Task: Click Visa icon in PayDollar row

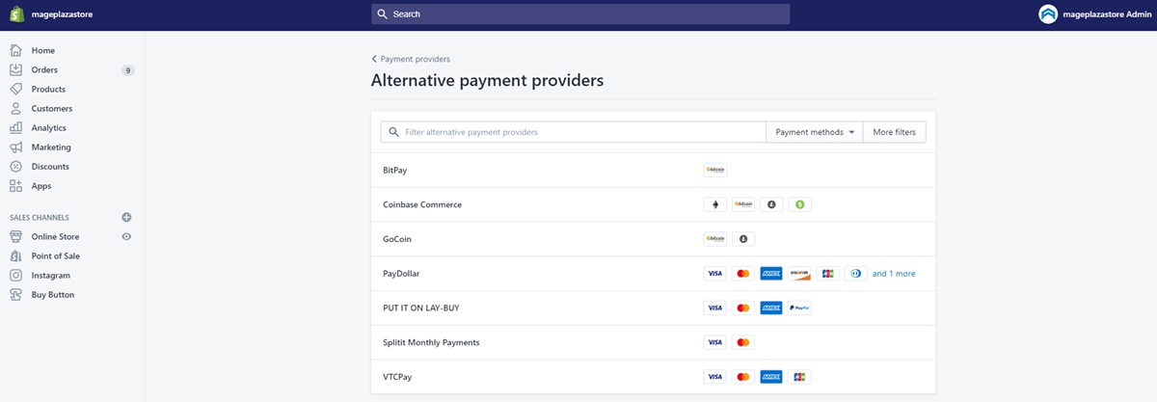Action: click(x=715, y=274)
